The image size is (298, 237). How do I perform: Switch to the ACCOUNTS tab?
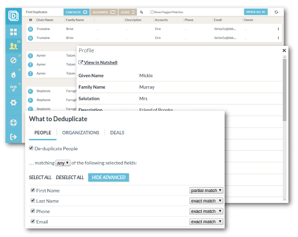coord(104,12)
